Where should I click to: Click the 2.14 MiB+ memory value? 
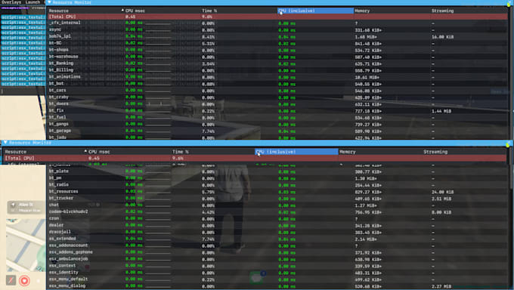pyautogui.click(x=367, y=239)
